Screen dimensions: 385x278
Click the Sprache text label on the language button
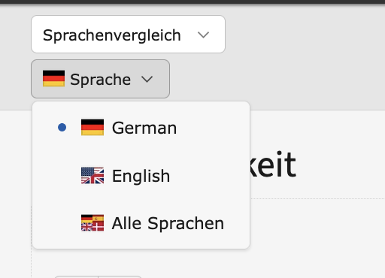point(100,80)
